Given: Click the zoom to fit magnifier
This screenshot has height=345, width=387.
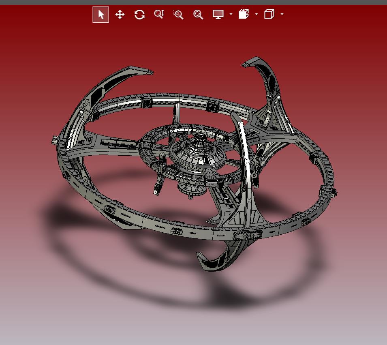Looking at the screenshot, I should (x=198, y=15).
